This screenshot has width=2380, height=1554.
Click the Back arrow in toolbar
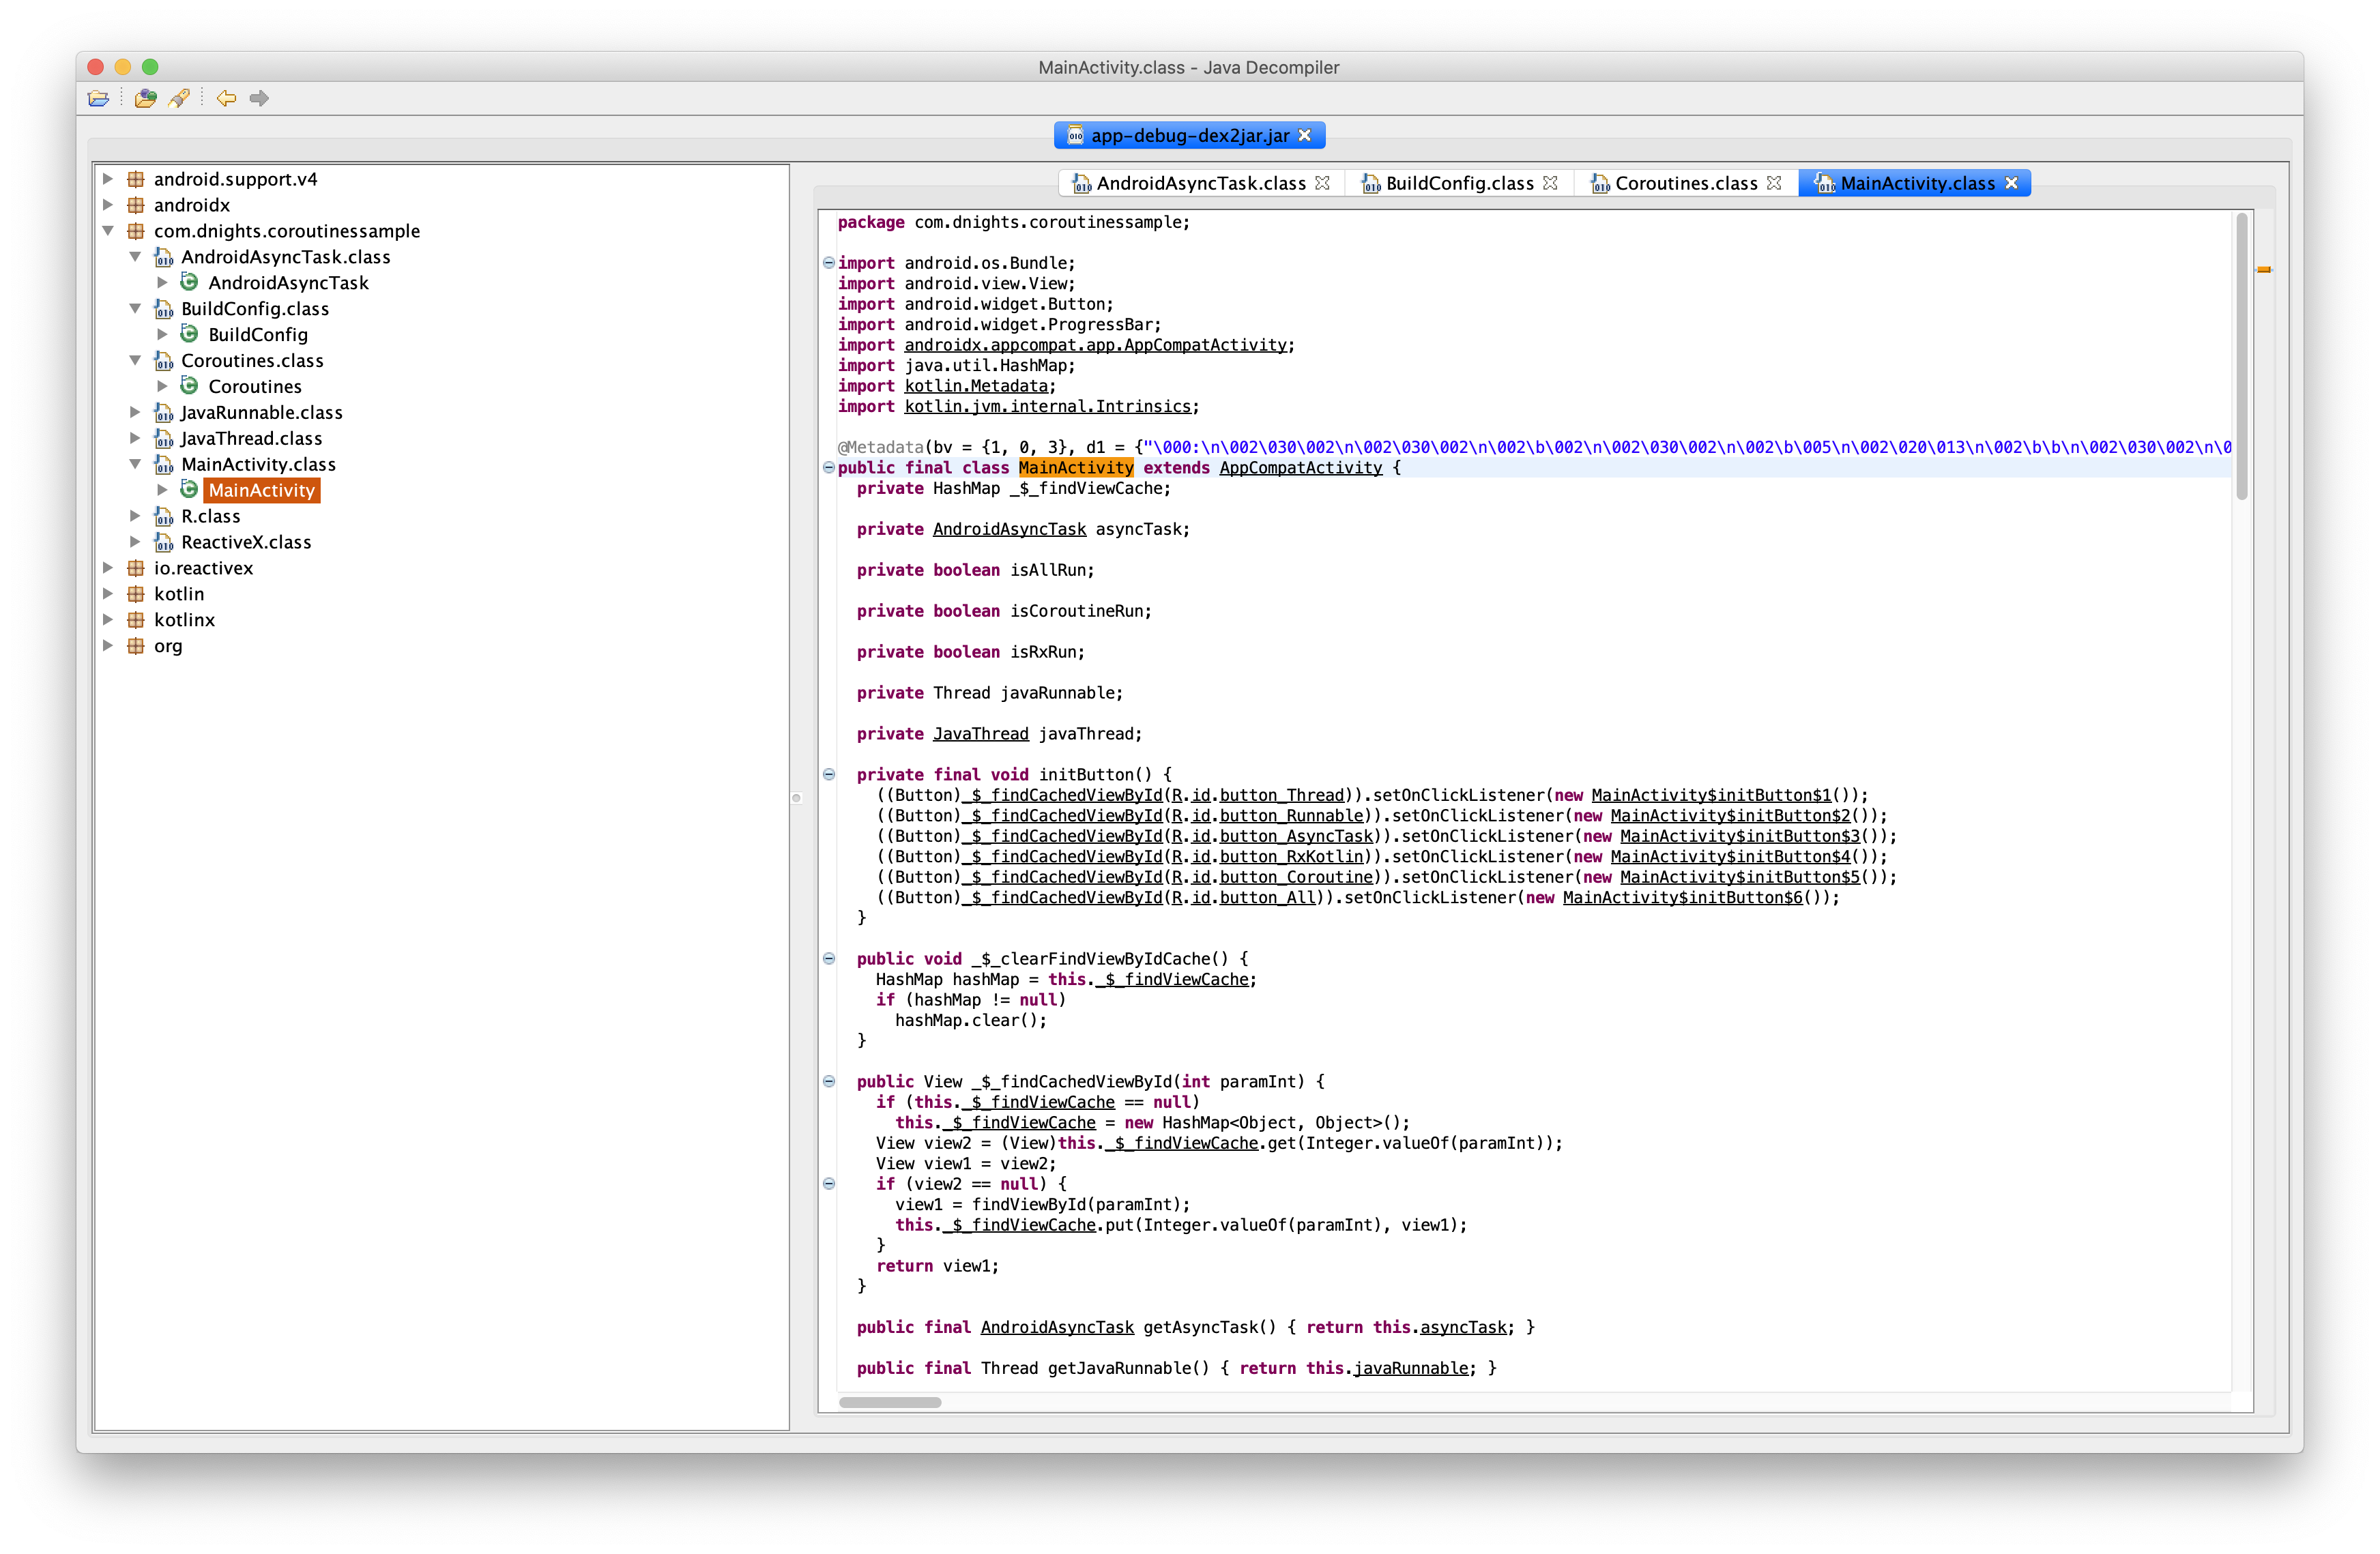[x=227, y=98]
